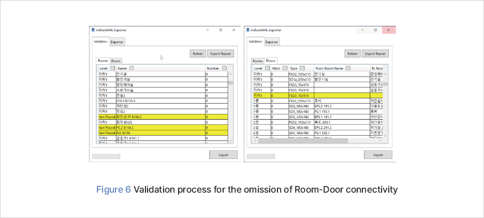The image size is (484, 218).
Task: Select the room cell 'EPS.3 B193.3'
Action: pos(160,100)
